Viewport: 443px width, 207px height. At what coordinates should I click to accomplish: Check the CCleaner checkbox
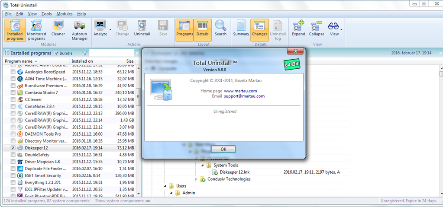pyautogui.click(x=13, y=99)
